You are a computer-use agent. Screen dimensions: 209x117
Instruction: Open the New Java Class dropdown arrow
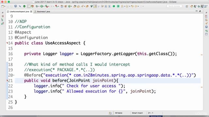click(71, 6)
